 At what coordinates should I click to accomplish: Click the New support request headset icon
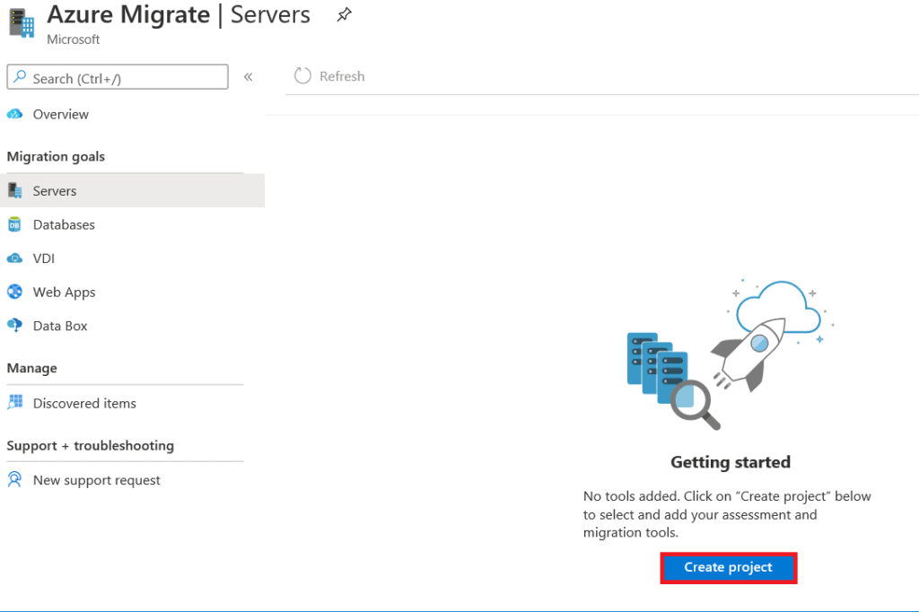coord(16,479)
